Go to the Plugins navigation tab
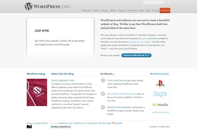Image resolution: width=197 pixels, height=137 pixels. (105, 10)
